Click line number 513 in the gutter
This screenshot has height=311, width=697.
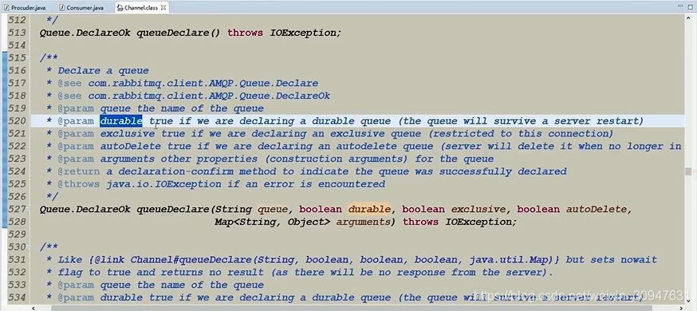17,33
